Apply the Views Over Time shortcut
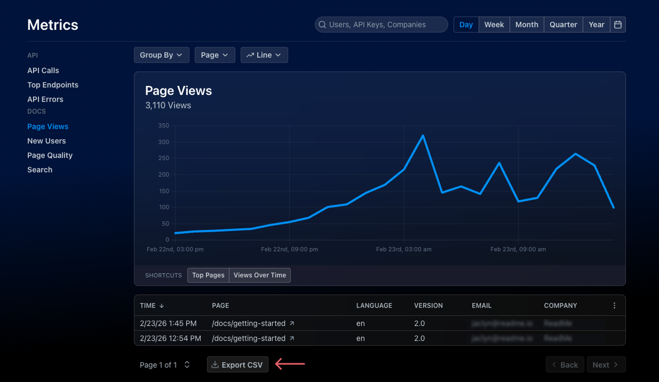Screen dimensions: 659x382 260,275
